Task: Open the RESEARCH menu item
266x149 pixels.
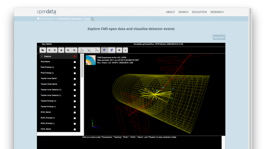Action: coord(217,12)
